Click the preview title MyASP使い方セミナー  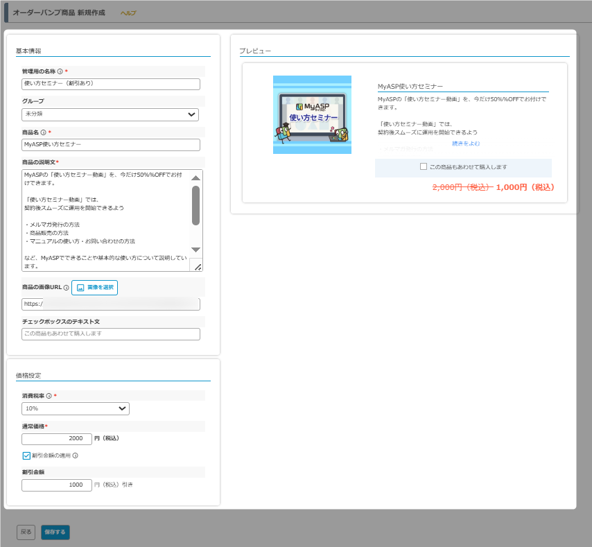pyautogui.click(x=410, y=87)
